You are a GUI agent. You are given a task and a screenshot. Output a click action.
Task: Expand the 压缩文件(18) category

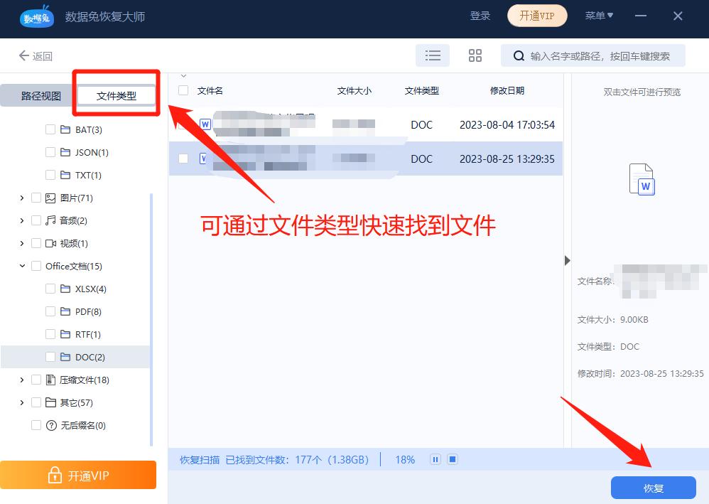click(x=21, y=380)
